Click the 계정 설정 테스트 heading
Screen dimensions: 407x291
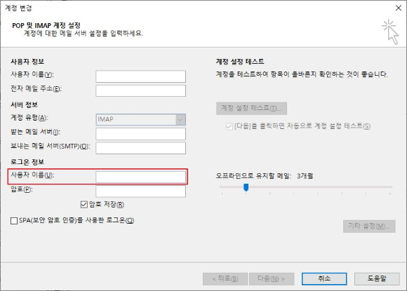240,62
